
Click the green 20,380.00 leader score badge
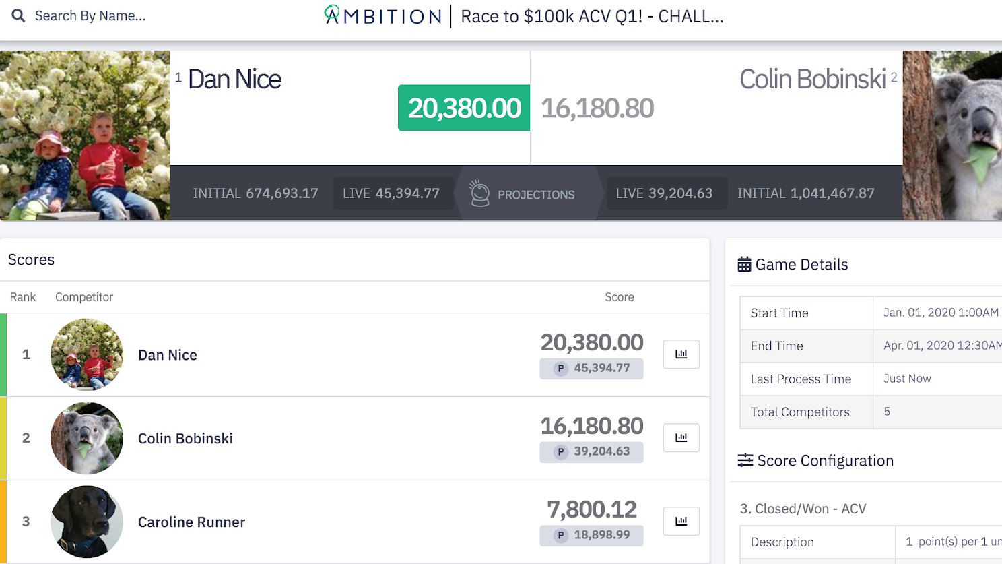pyautogui.click(x=464, y=108)
